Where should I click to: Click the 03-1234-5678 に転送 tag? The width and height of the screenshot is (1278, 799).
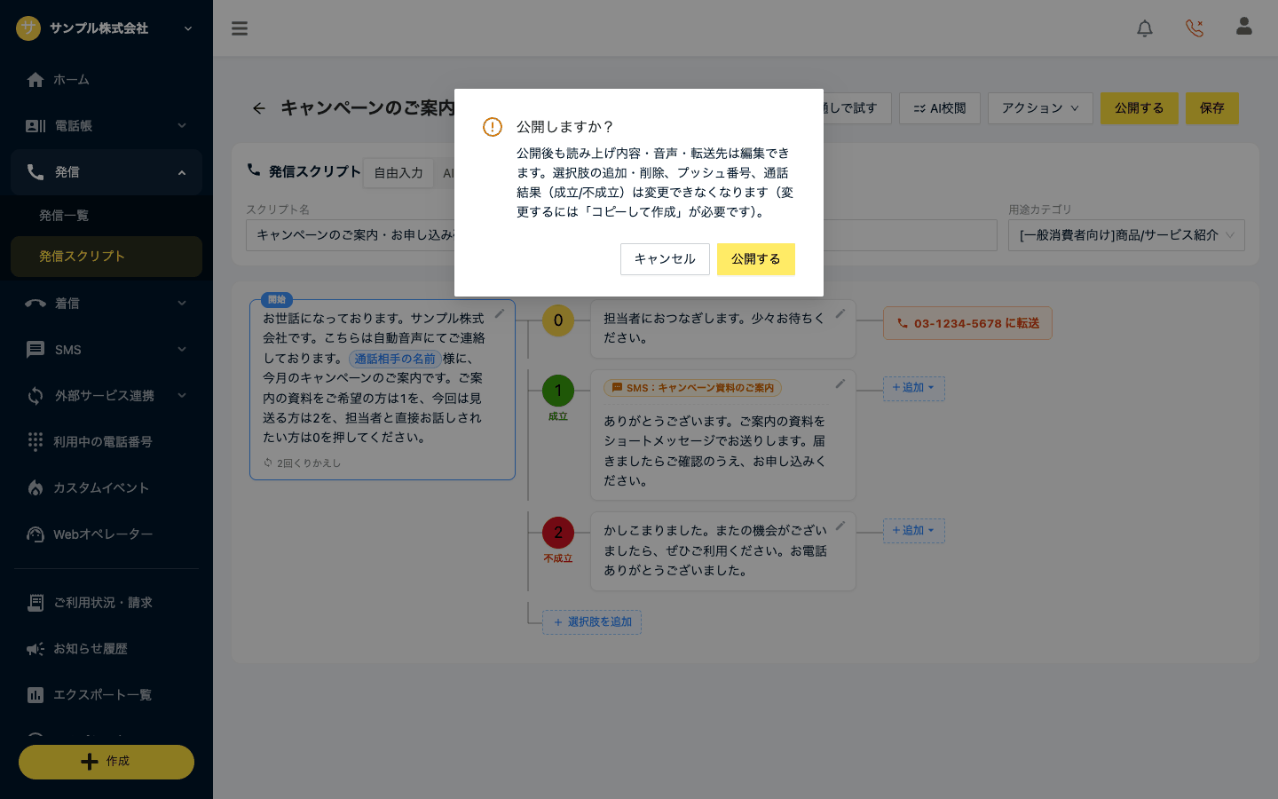click(967, 323)
